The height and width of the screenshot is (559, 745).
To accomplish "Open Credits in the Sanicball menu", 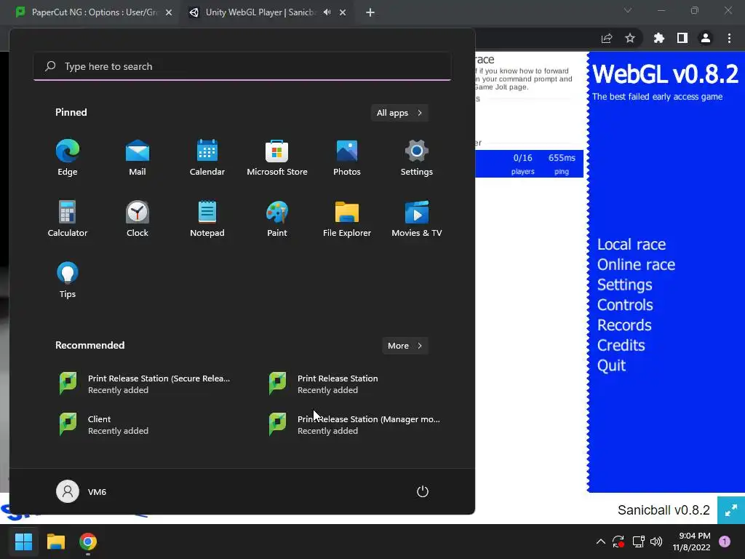I will 621,345.
